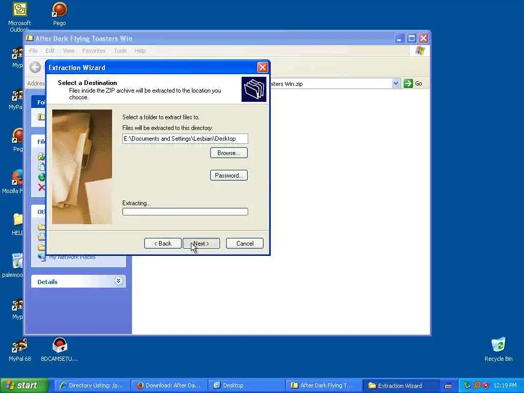524x393 pixels.
Task: Switch to Extraction Wizard taskbar item
Action: tap(400, 385)
